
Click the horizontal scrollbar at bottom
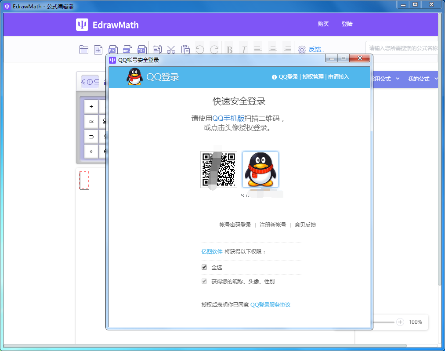(x=205, y=346)
